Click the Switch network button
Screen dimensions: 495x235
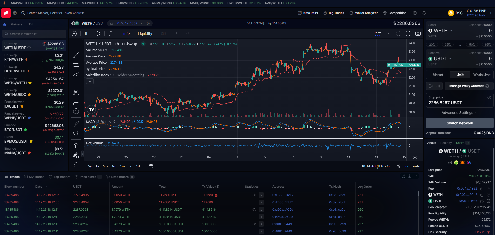pyautogui.click(x=460, y=123)
